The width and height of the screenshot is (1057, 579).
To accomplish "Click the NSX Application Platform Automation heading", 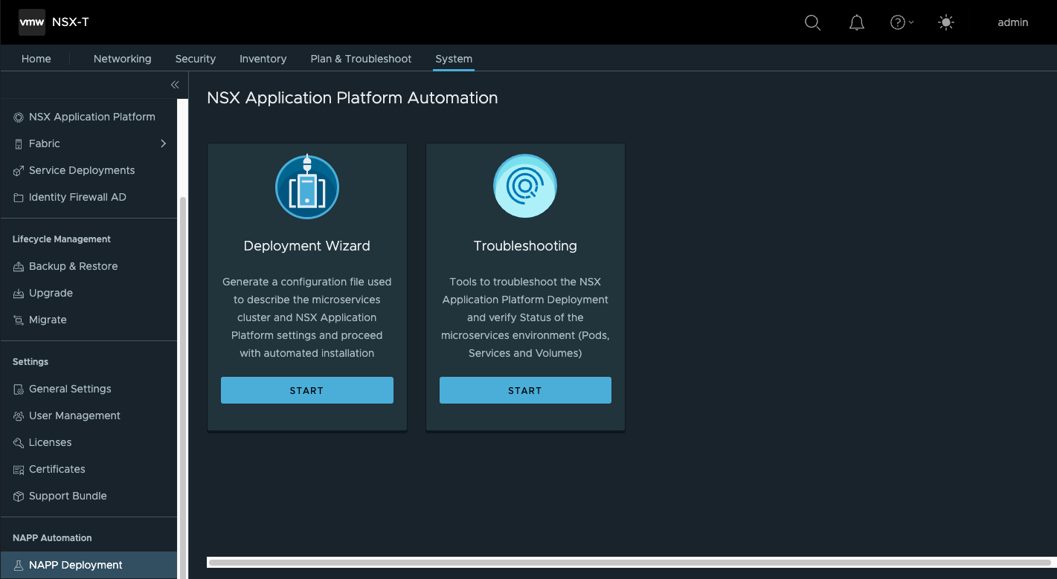I will pos(353,98).
